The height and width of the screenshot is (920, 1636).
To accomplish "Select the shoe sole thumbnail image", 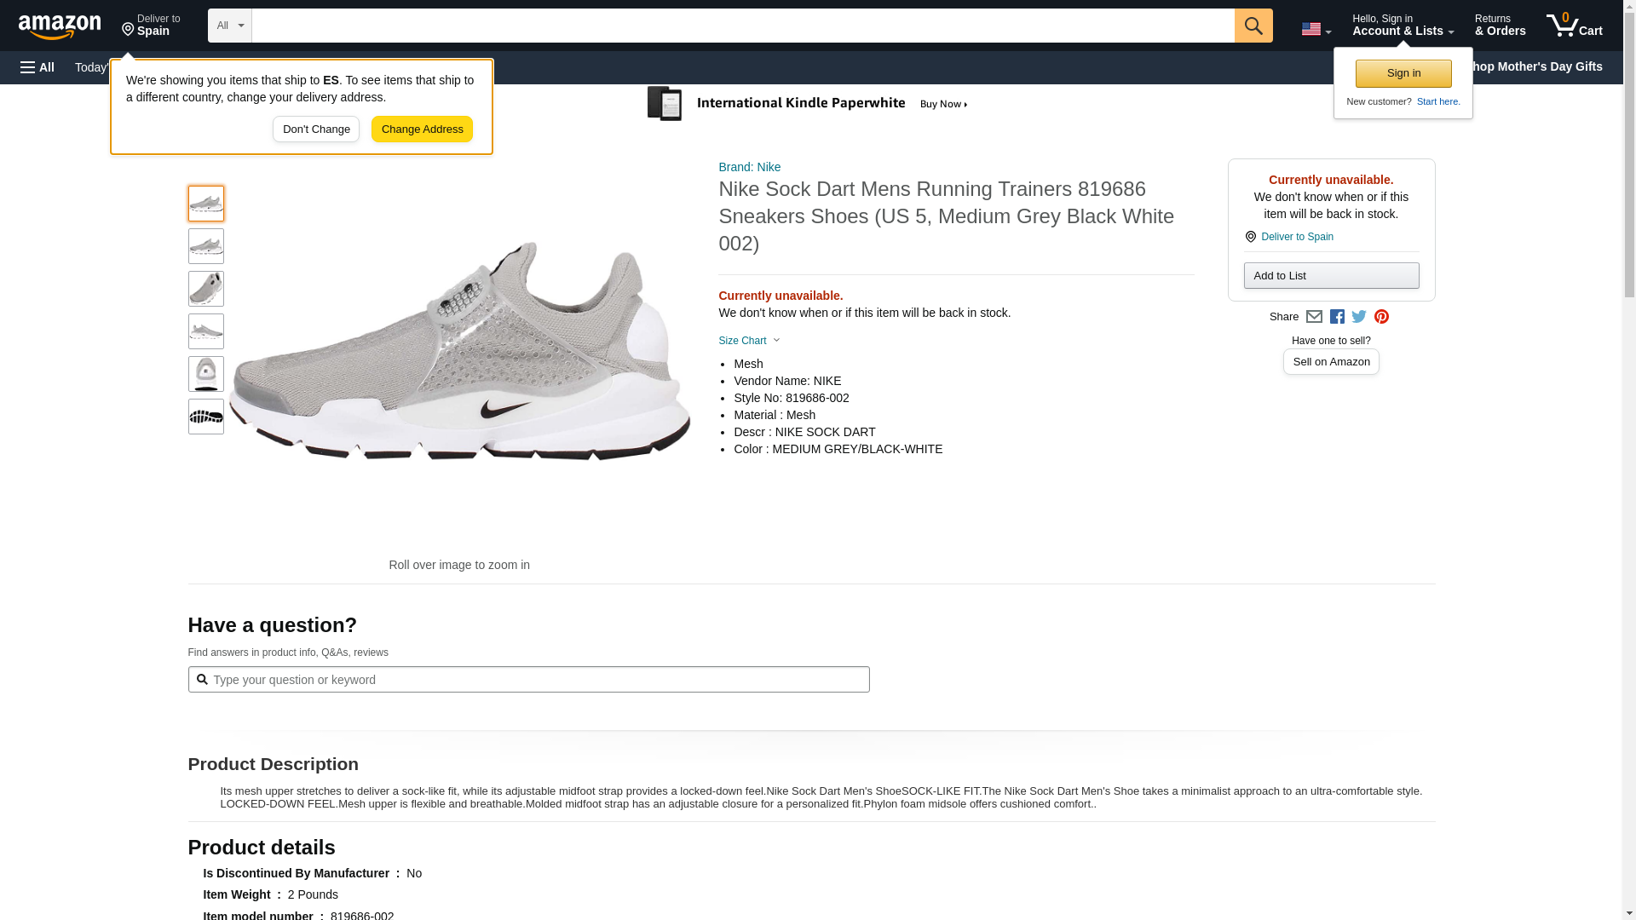I will (205, 417).
